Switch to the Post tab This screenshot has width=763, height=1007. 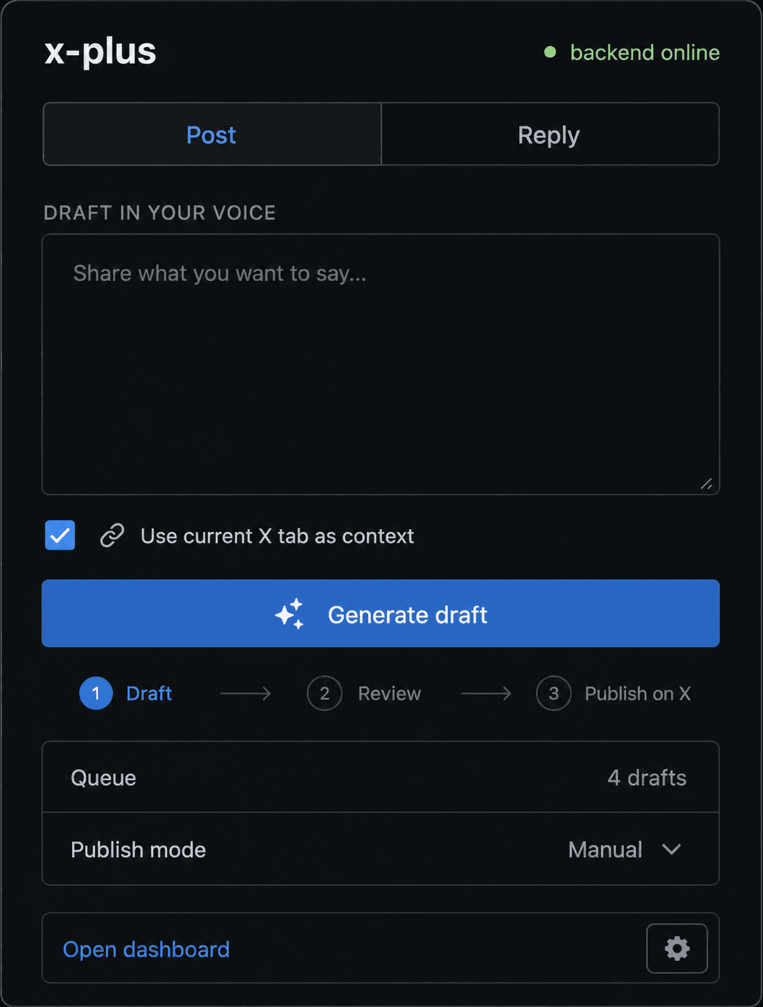pyautogui.click(x=212, y=134)
